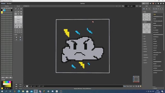
Task: Select the color picker eyedropper tool
Action: [16, 27]
